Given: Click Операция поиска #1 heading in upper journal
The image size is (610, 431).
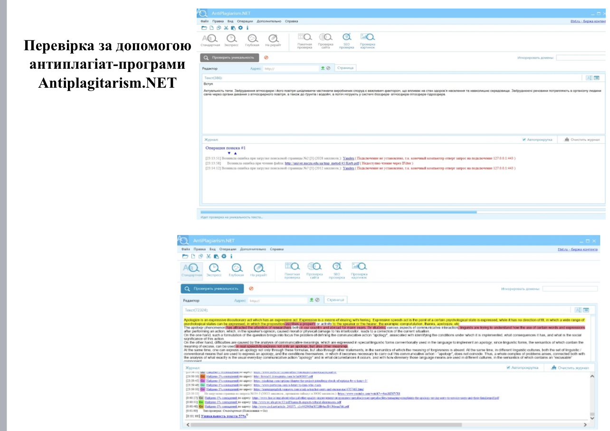Looking at the screenshot, I should [225, 148].
